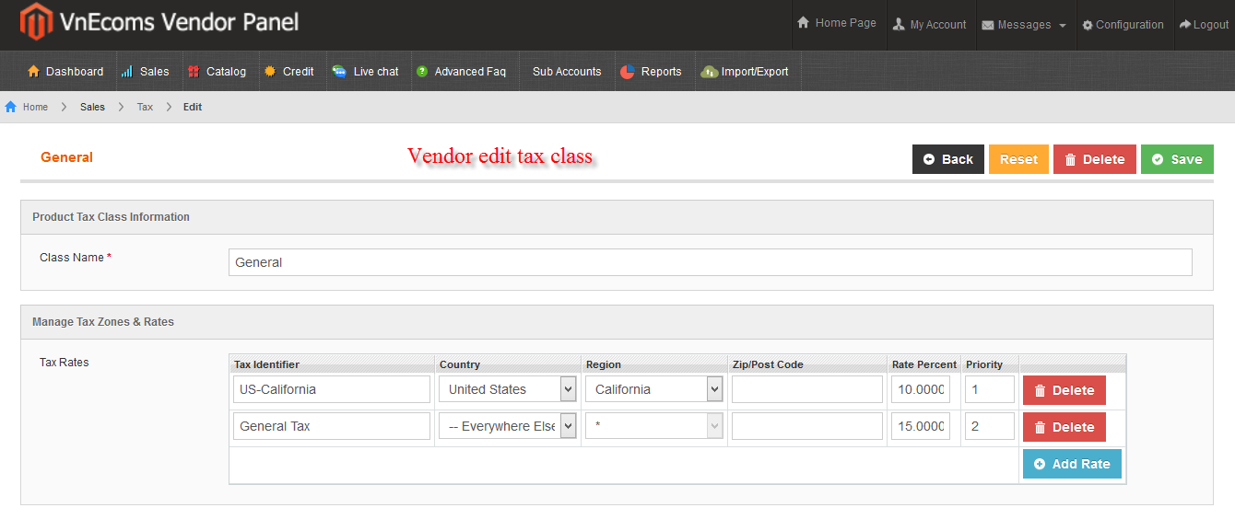Click the Zip/Post Code field for US-California

point(807,389)
